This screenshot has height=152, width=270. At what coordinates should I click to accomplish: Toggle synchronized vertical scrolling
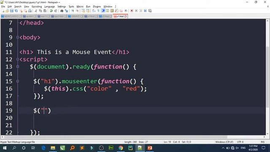[83, 11]
